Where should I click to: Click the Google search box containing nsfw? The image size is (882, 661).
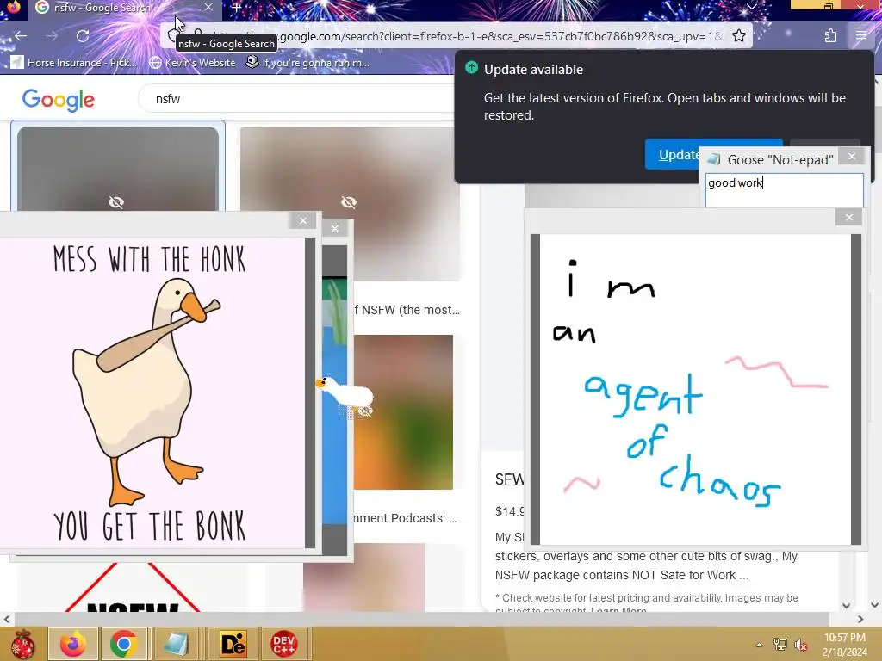click(x=296, y=99)
